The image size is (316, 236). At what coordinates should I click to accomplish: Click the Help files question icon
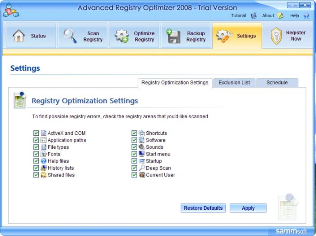tap(44, 161)
